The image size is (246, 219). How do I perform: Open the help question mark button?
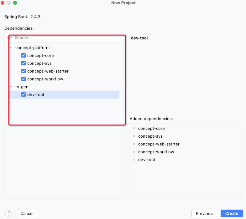click(9, 213)
